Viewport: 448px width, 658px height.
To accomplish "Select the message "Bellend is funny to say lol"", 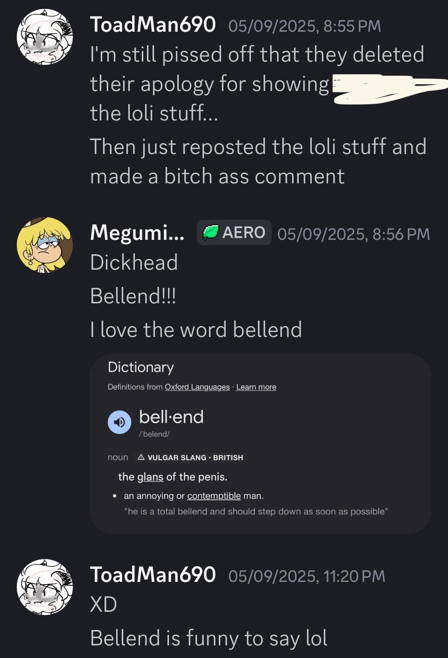I will pos(209,638).
